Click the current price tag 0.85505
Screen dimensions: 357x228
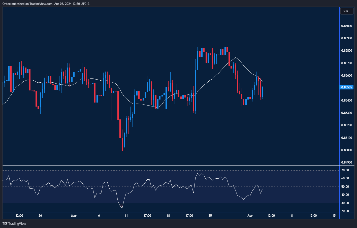tap(347, 87)
